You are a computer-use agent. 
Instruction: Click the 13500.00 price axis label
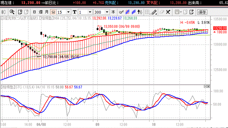click(x=220, y=19)
